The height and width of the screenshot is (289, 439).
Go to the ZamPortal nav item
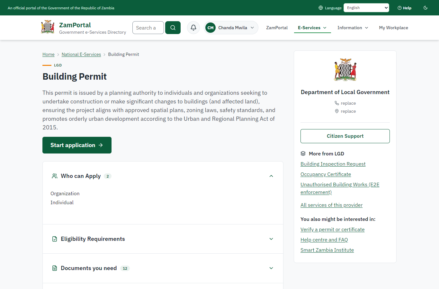tap(277, 28)
